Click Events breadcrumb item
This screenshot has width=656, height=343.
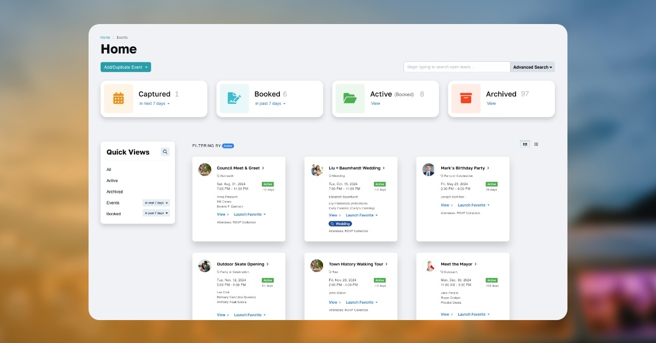tap(122, 38)
